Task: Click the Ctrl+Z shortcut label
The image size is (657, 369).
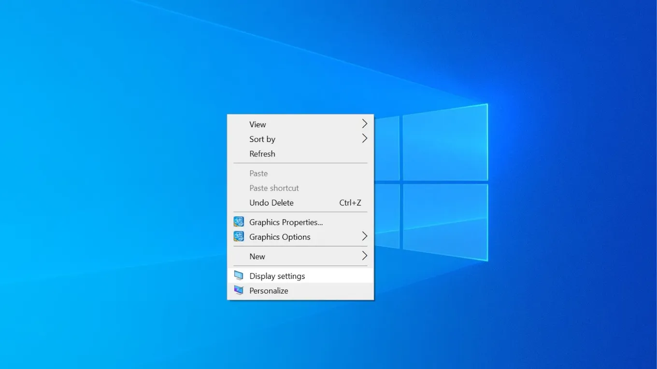Action: (350, 203)
